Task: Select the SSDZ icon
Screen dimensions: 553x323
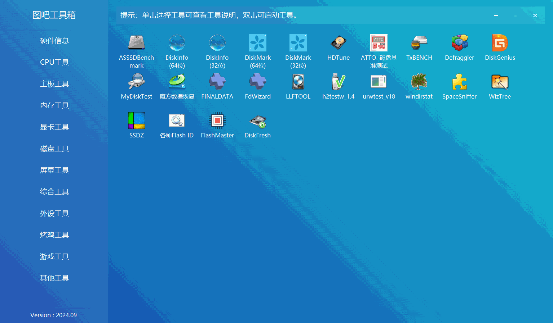Action: coord(137,120)
